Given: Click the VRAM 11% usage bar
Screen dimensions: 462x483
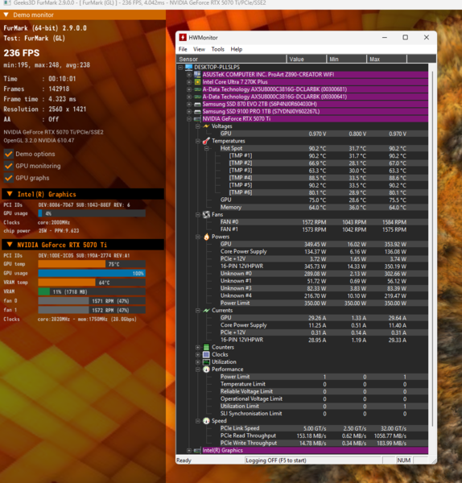Looking at the screenshot, I should pyautogui.click(x=92, y=291).
